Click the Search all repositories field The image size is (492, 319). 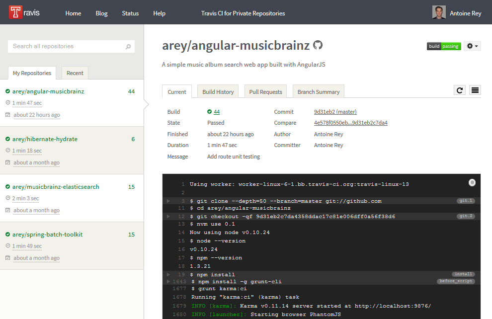coord(65,46)
